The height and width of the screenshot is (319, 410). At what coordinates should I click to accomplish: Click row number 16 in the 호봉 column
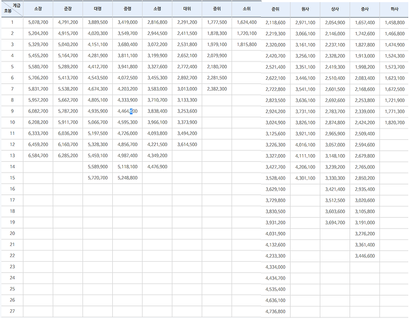tap(12, 189)
